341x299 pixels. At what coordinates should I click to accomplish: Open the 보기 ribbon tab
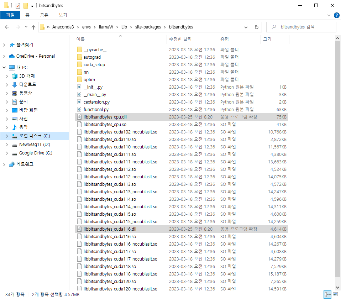[63, 15]
